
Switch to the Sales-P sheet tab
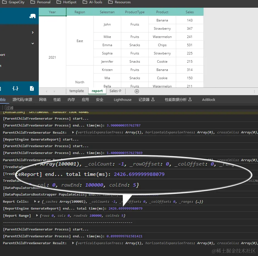tap(115, 91)
